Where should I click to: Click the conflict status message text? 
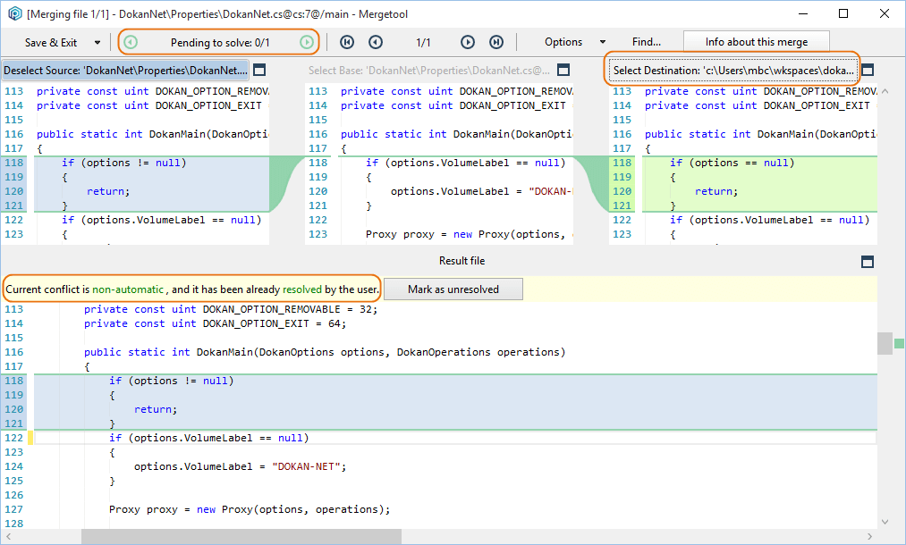(191, 289)
